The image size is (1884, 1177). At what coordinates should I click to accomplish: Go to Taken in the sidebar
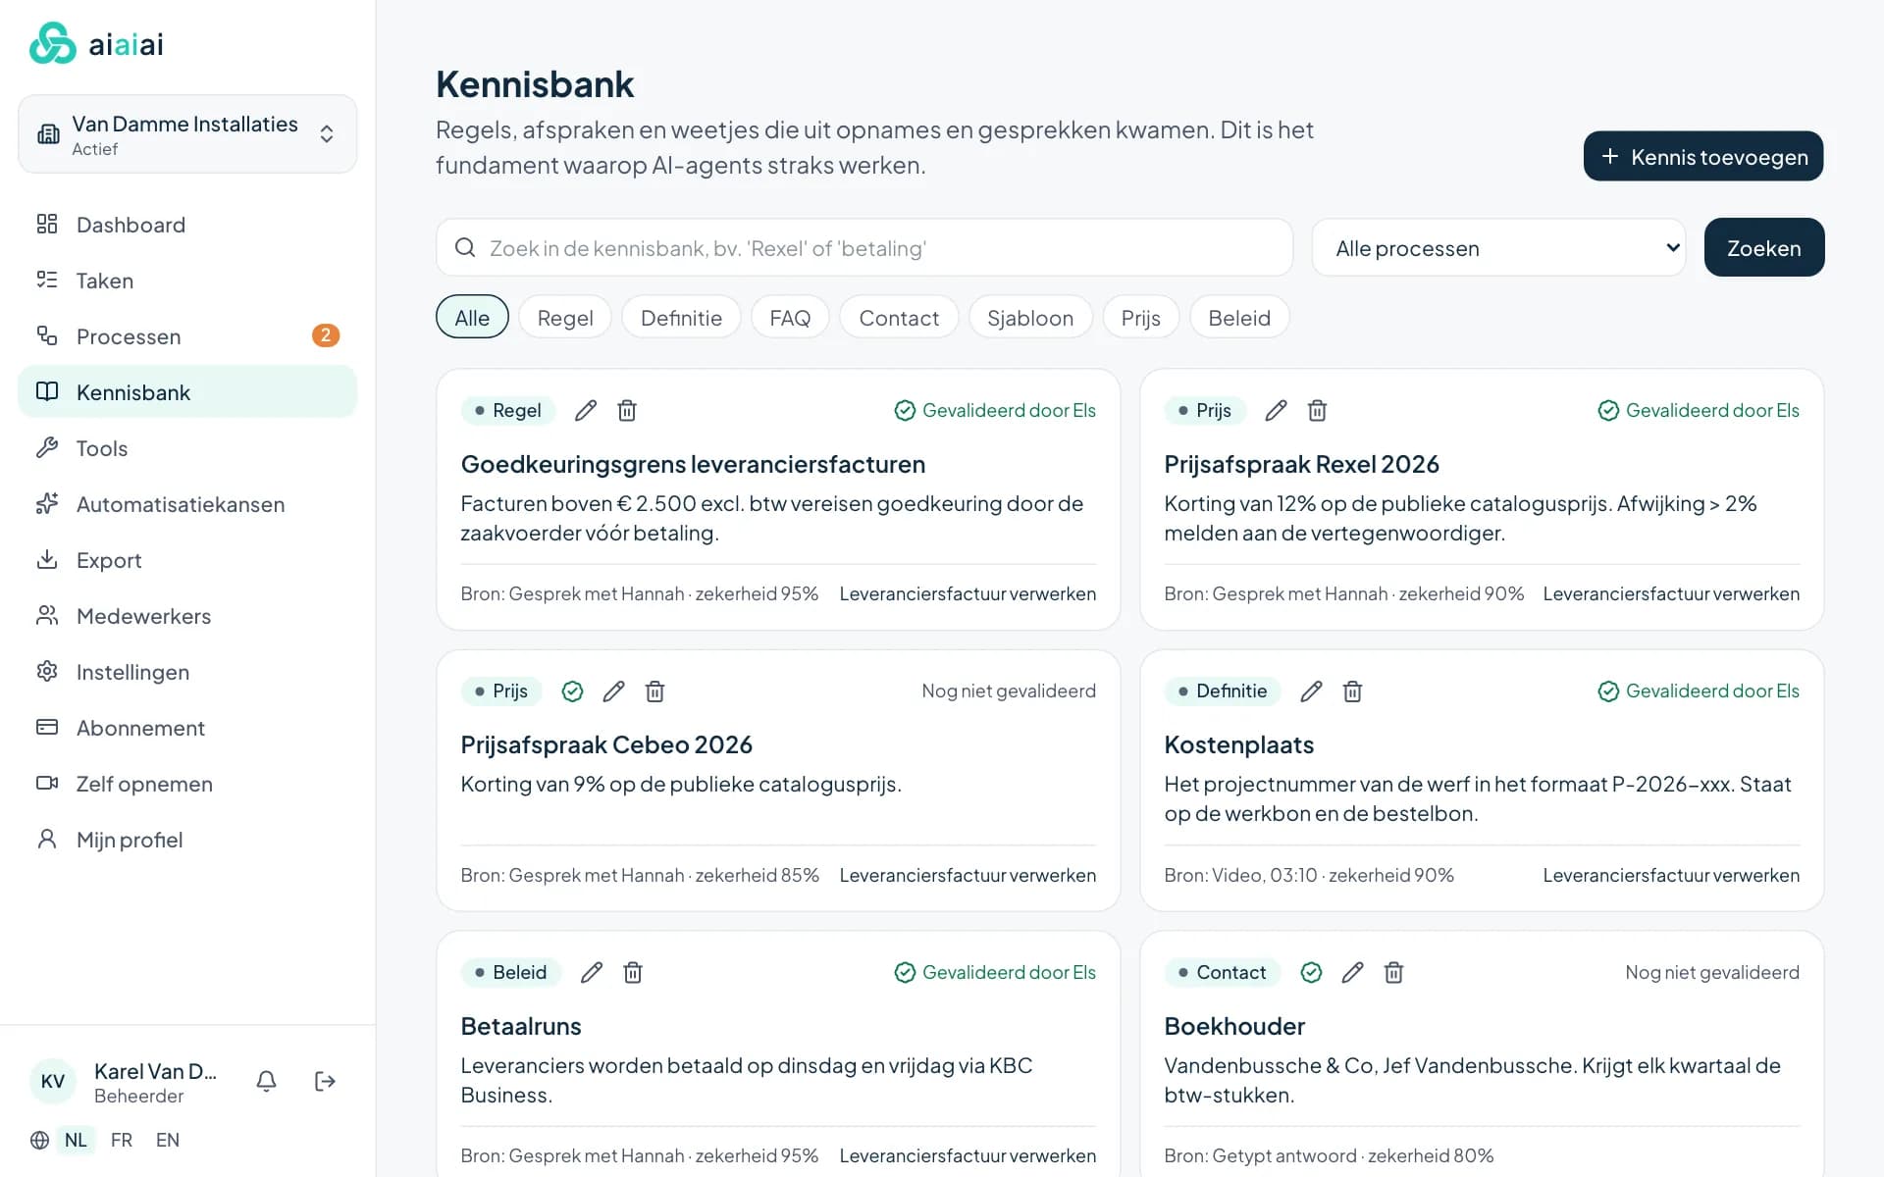click(x=187, y=281)
